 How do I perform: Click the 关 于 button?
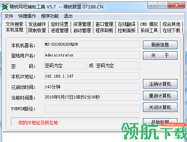[x=160, y=55]
